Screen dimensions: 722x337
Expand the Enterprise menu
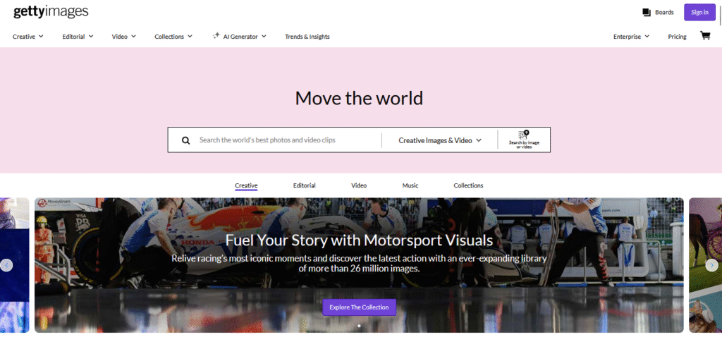(x=631, y=37)
